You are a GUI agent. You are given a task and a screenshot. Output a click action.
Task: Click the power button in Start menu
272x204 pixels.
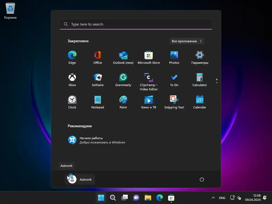tap(202, 179)
